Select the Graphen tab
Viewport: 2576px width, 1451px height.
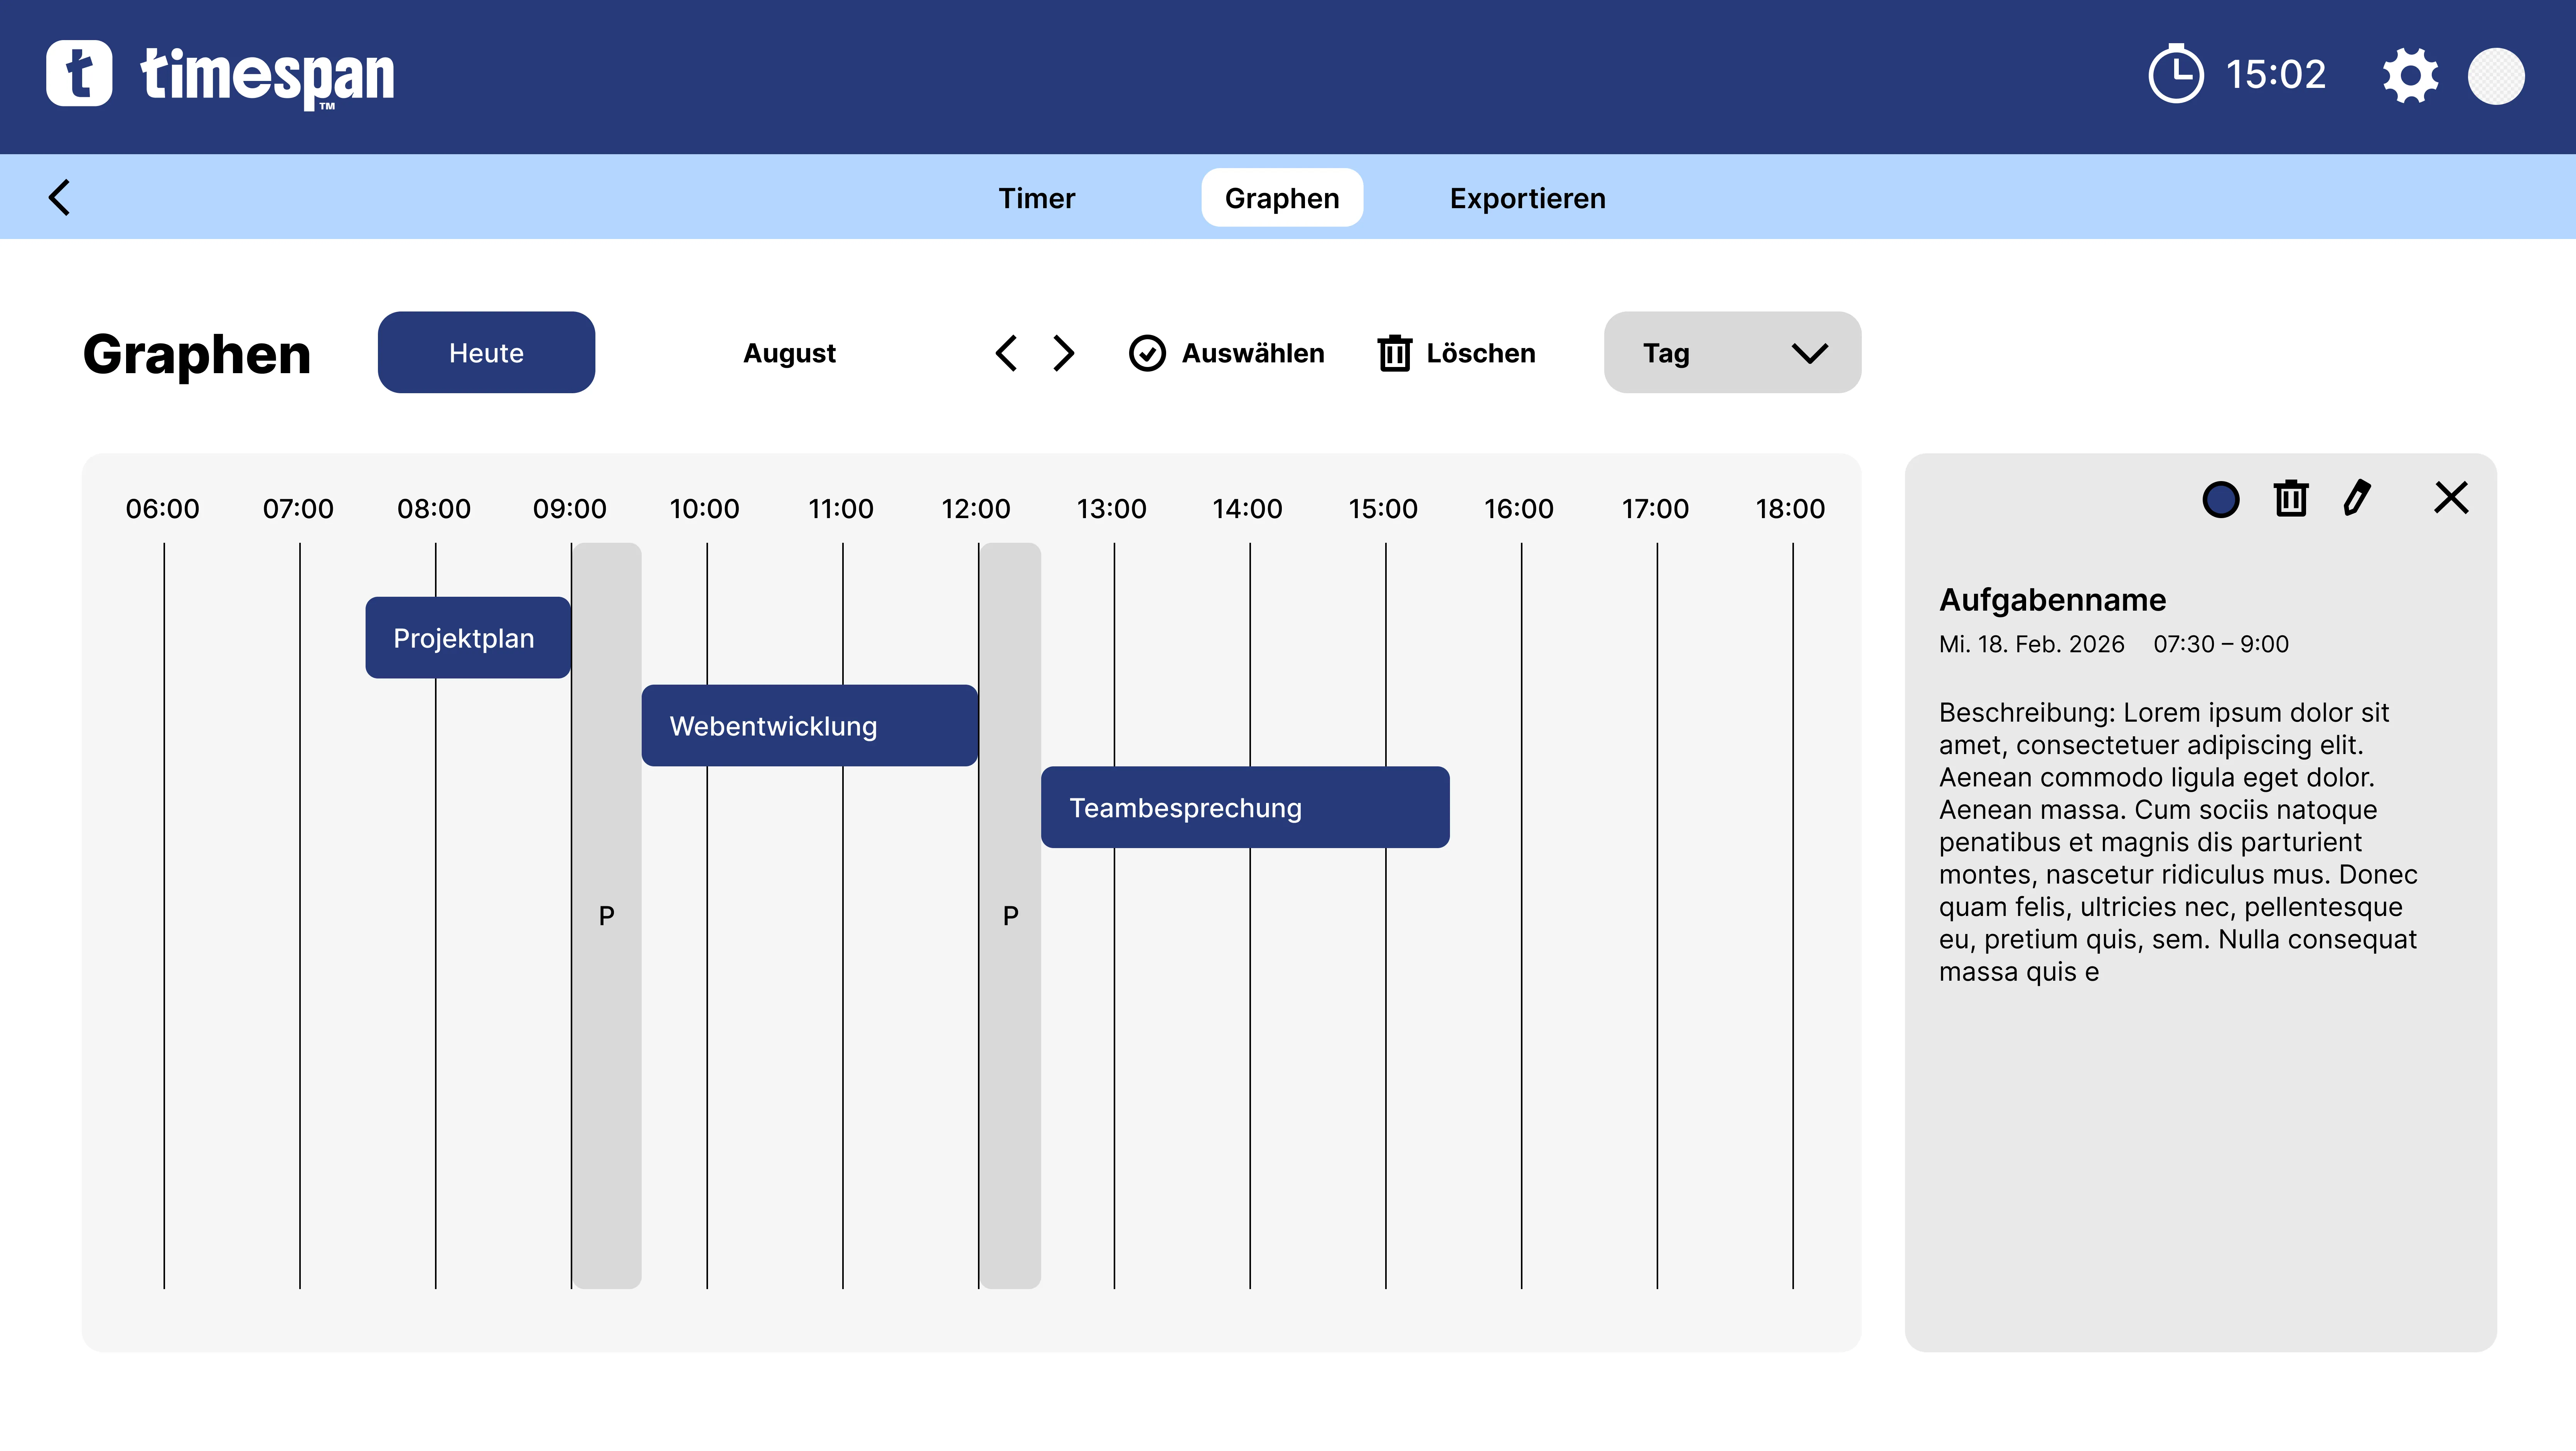pos(1282,198)
